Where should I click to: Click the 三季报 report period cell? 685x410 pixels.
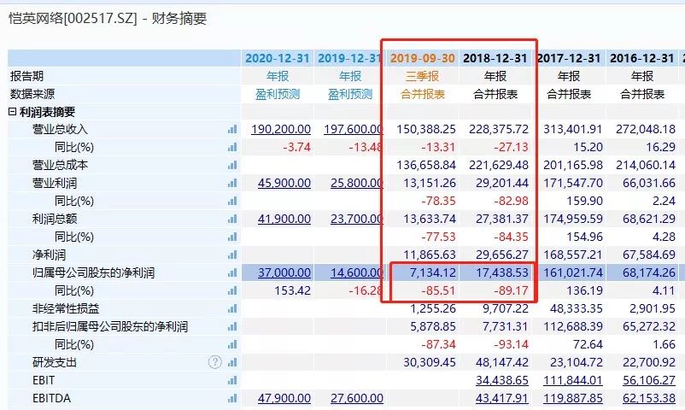tap(422, 76)
